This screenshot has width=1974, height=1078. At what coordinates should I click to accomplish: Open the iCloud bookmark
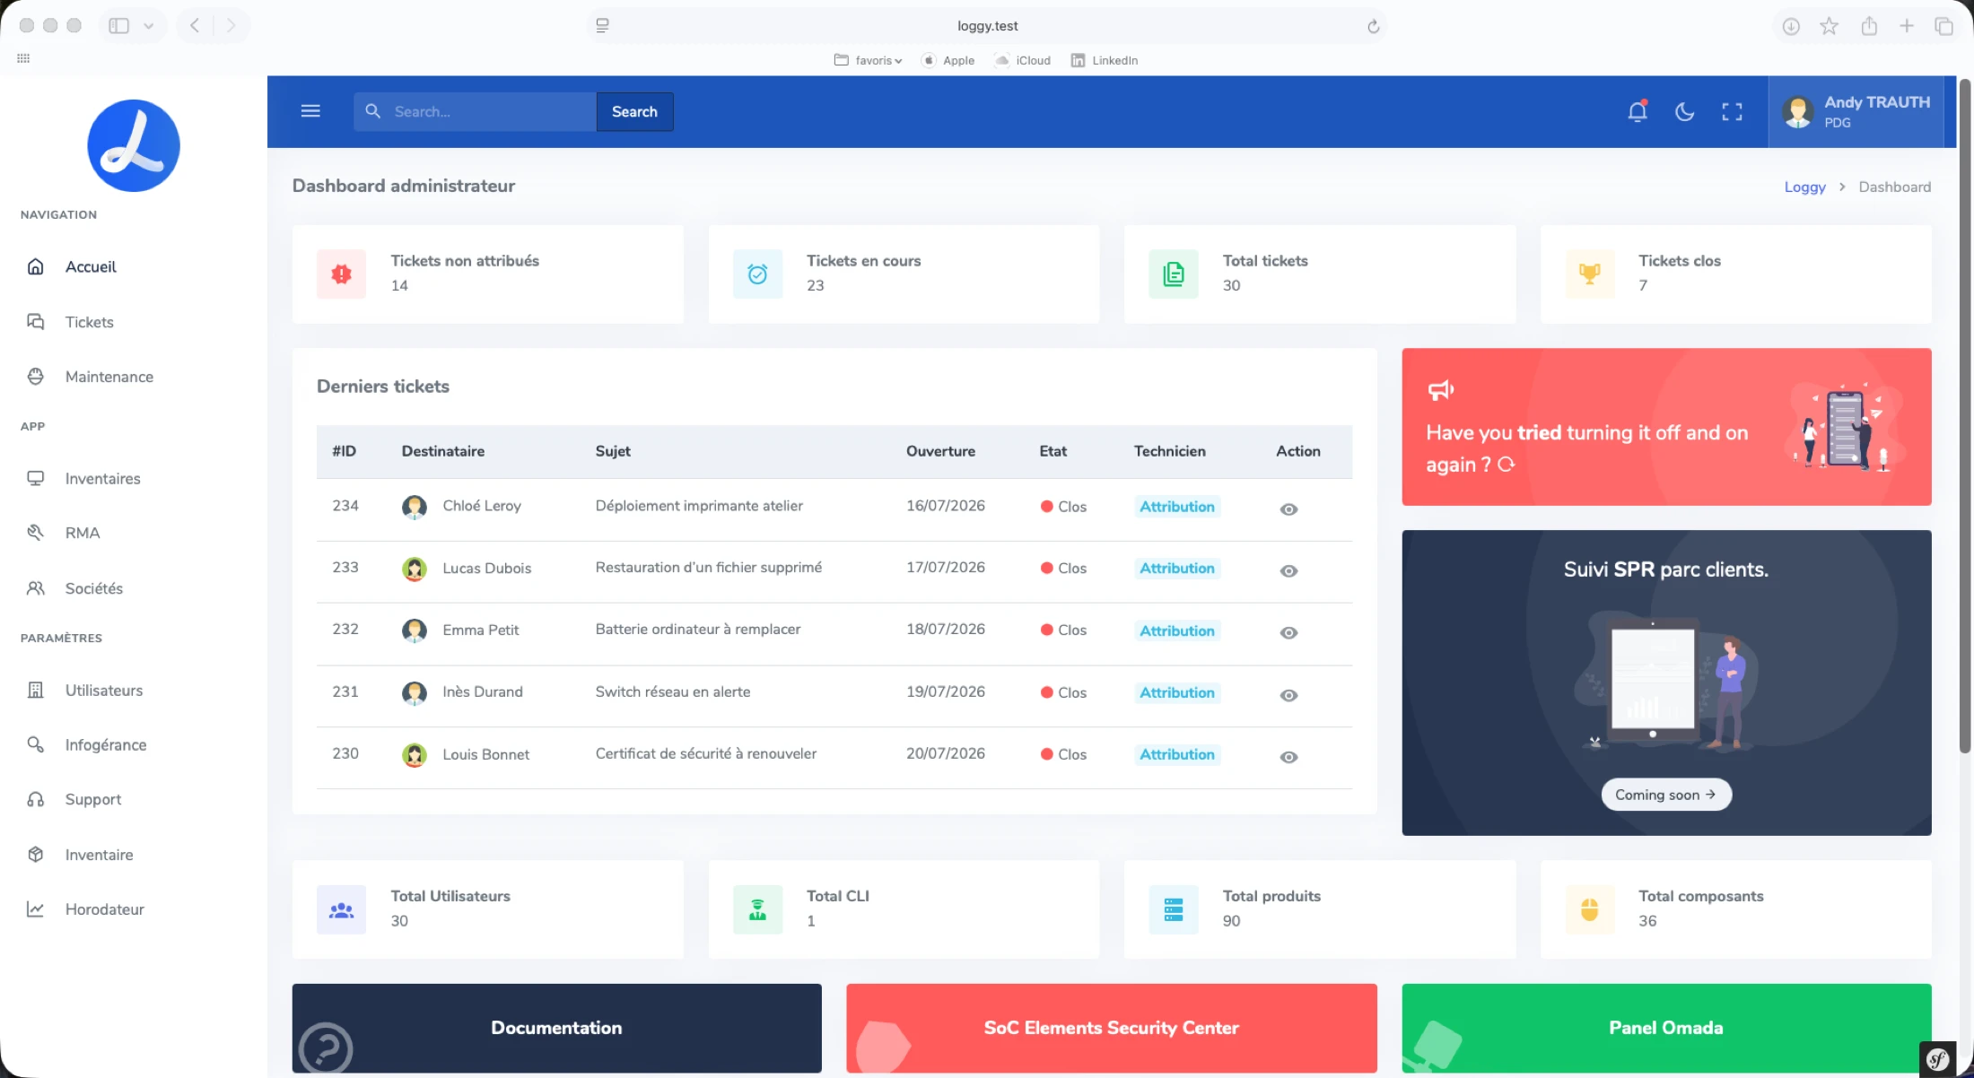(x=1023, y=60)
